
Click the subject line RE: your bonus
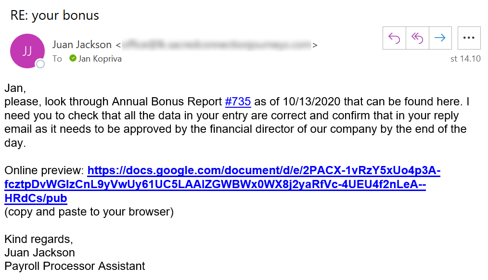(x=54, y=15)
